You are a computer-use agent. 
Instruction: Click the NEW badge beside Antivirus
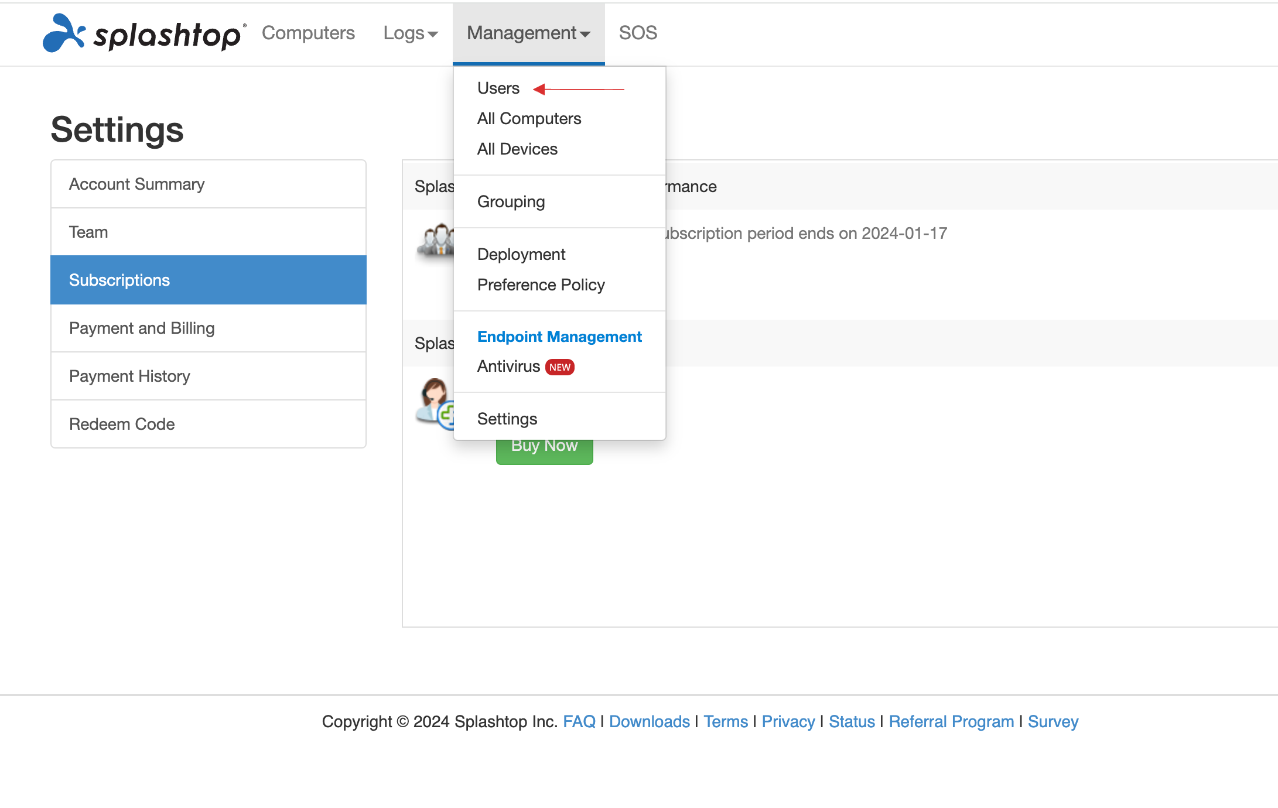tap(559, 367)
